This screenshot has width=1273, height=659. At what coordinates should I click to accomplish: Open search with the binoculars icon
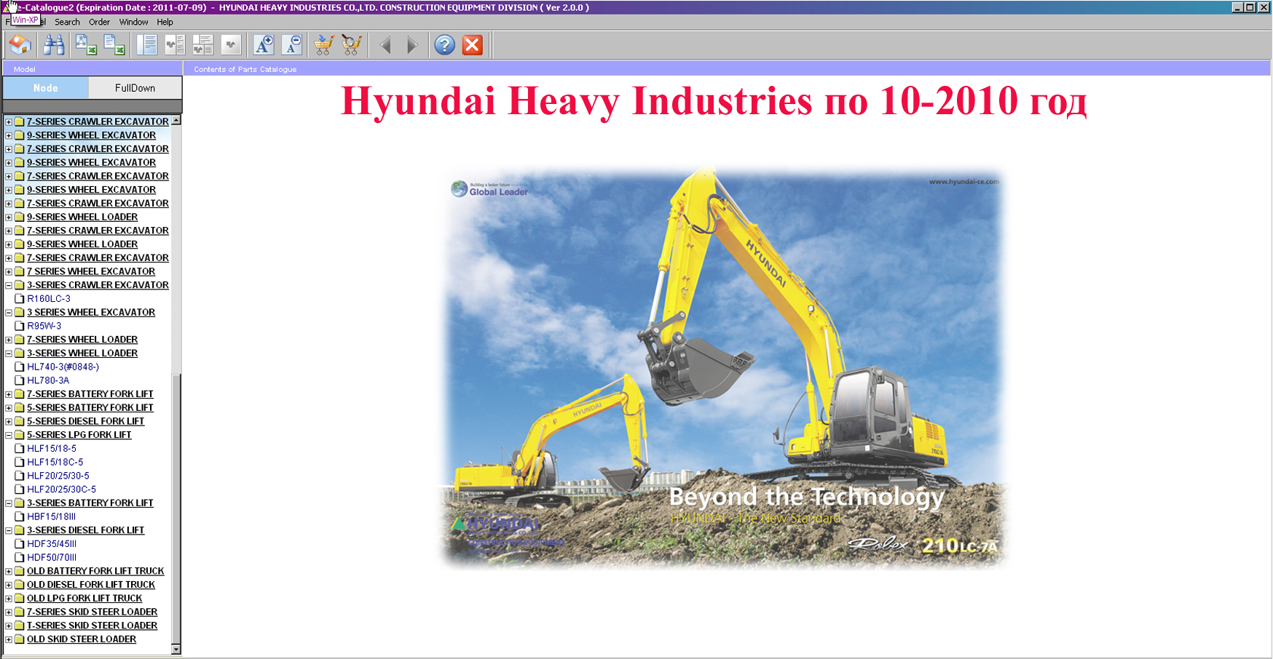pos(53,45)
